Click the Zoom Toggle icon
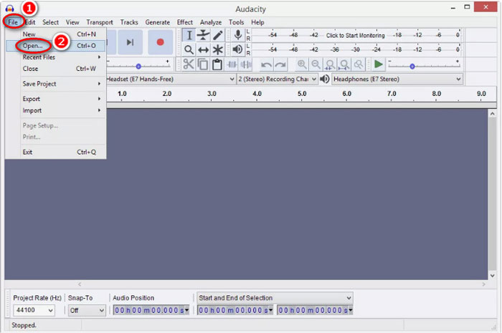The width and height of the screenshot is (502, 333). click(x=359, y=64)
